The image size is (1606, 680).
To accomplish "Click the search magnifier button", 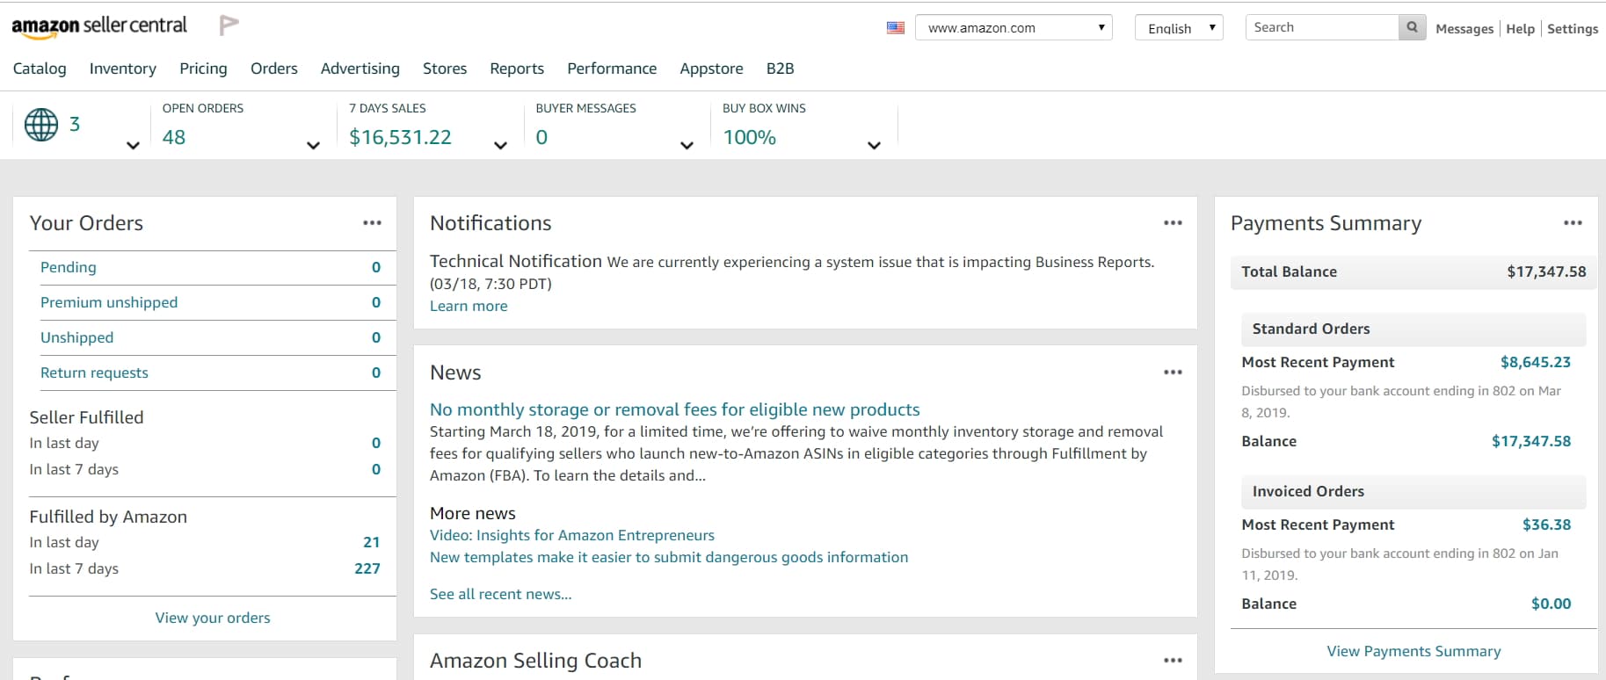I will (1412, 27).
